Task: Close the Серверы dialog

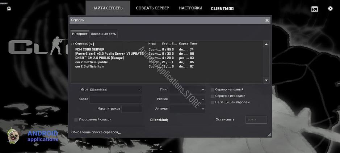Action: [267, 20]
